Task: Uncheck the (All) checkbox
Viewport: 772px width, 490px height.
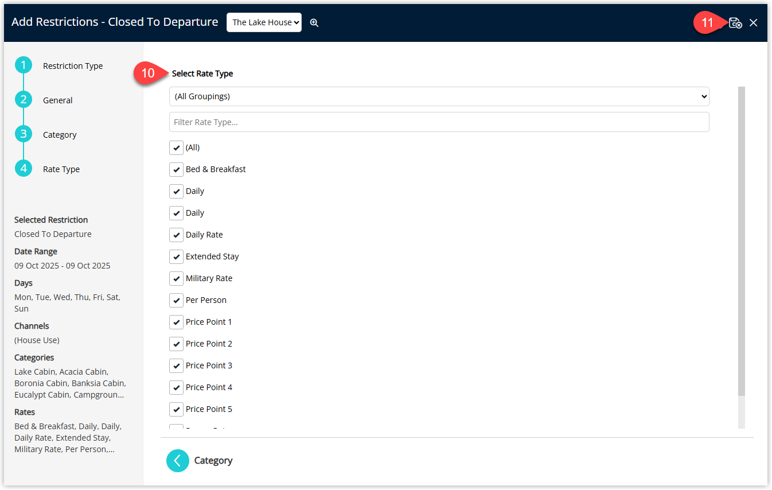Action: point(176,147)
